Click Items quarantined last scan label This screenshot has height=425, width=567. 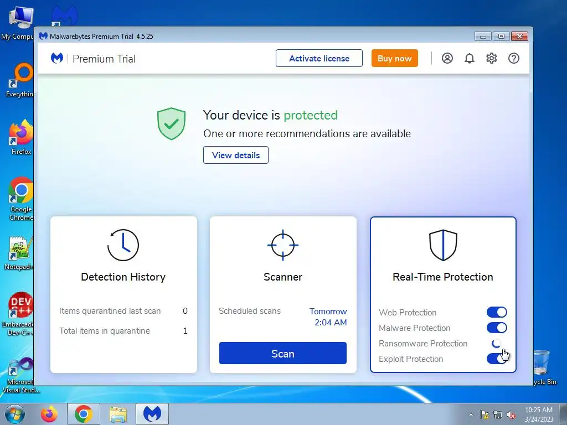pos(110,311)
